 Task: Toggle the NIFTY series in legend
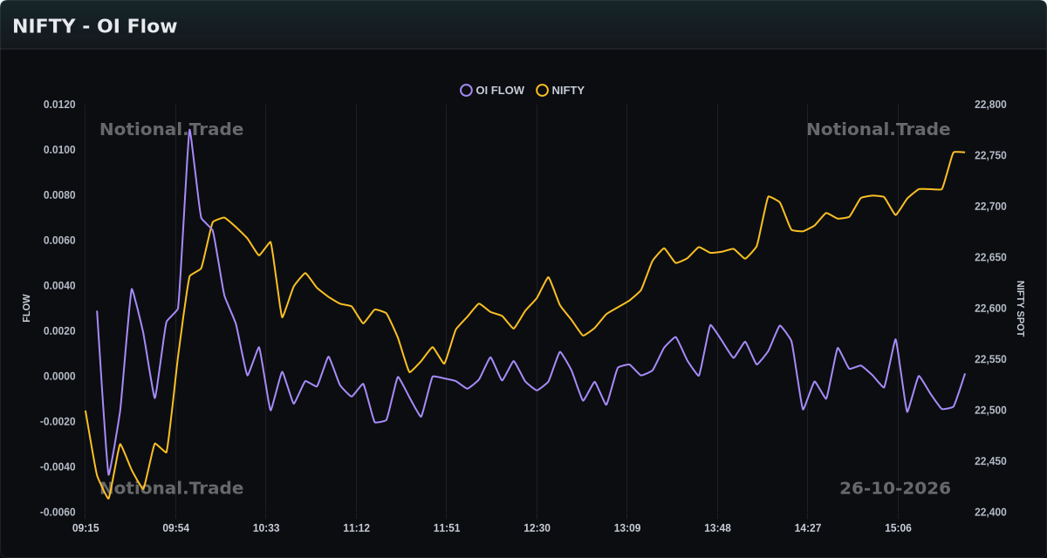560,90
